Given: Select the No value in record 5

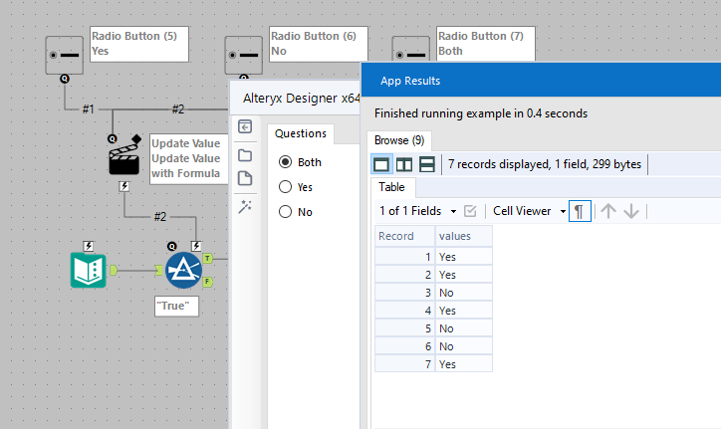Looking at the screenshot, I should pos(463,328).
